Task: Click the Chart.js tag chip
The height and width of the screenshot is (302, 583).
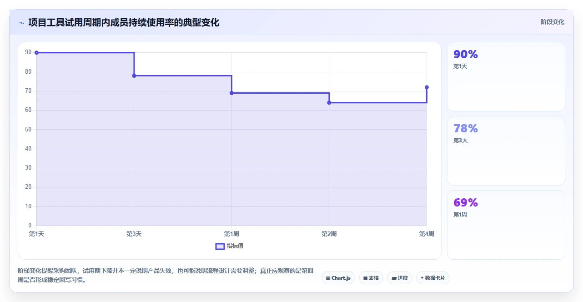Action: click(x=338, y=278)
